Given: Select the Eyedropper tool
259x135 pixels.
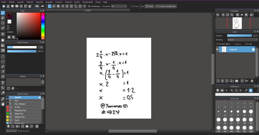Looking at the screenshot, I should (x=3, y=99).
